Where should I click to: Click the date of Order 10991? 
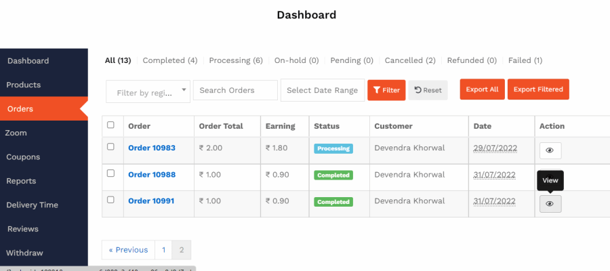click(x=495, y=201)
